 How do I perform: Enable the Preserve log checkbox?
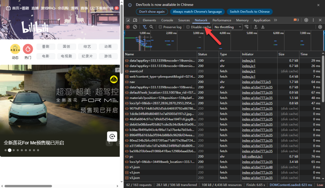161,27
